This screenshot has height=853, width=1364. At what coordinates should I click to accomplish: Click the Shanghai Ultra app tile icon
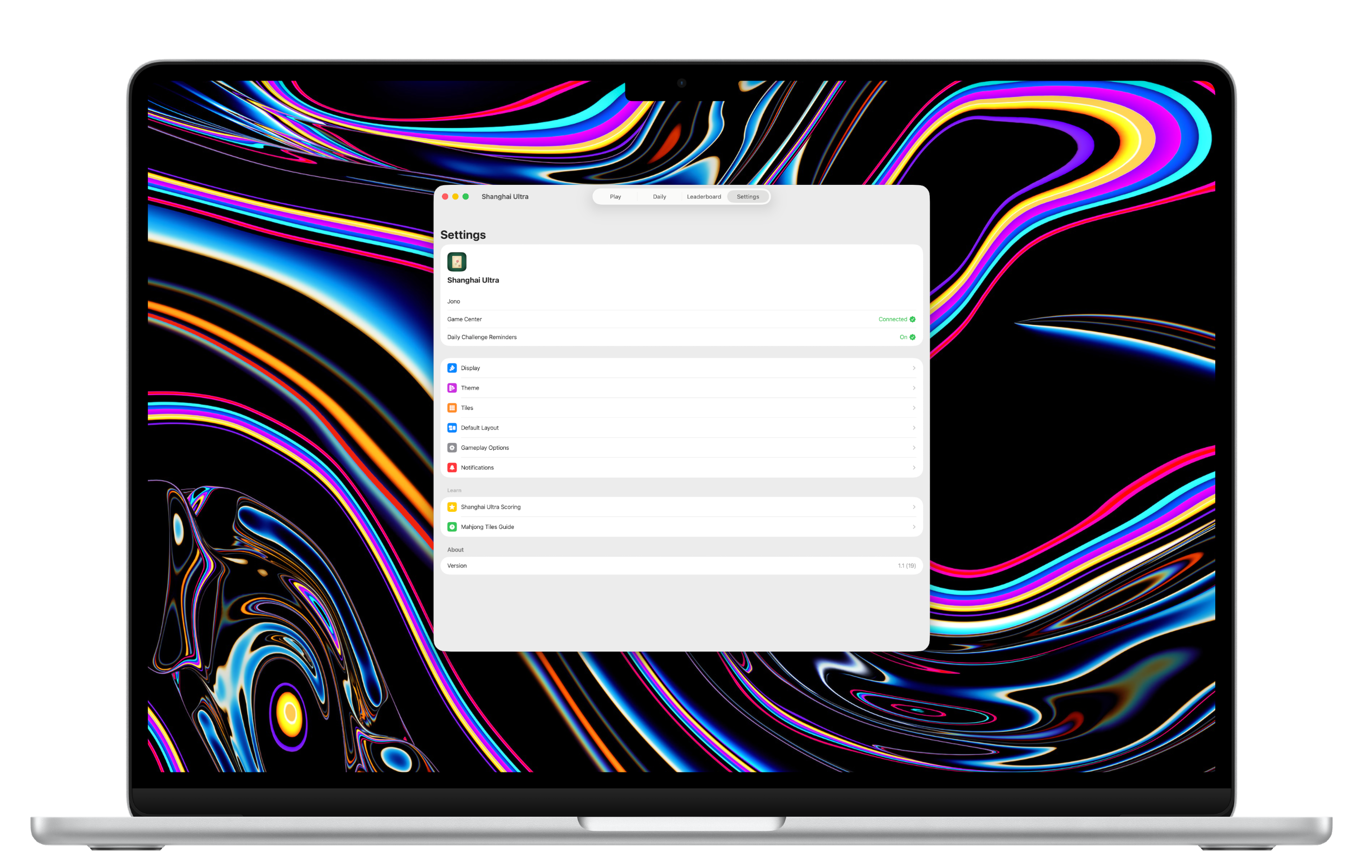[457, 261]
